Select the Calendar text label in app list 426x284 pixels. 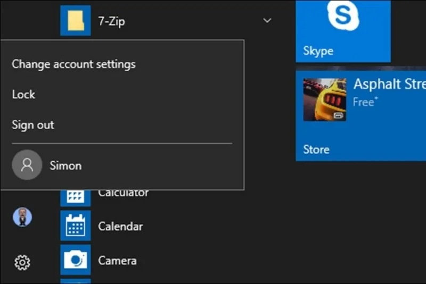[x=120, y=227]
